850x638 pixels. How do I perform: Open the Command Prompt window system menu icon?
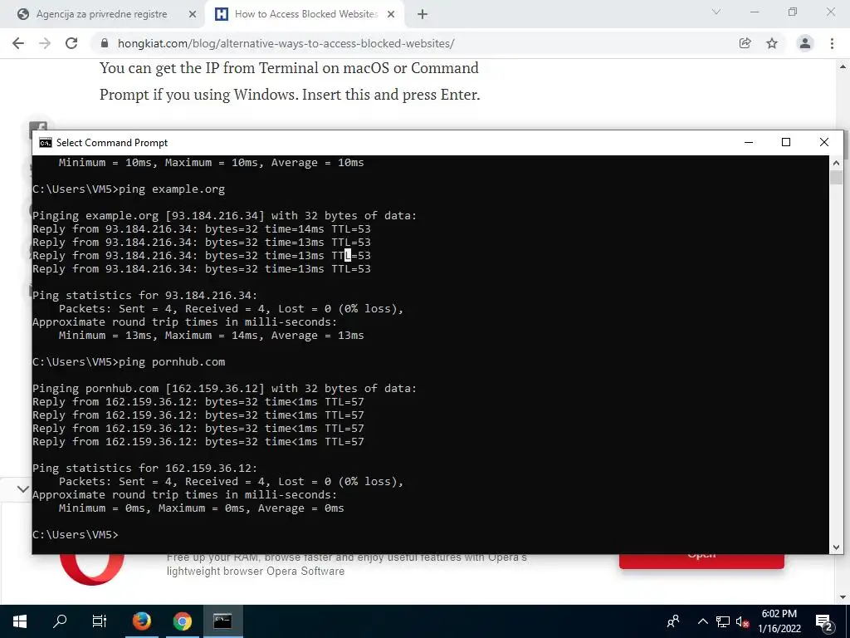(x=46, y=143)
